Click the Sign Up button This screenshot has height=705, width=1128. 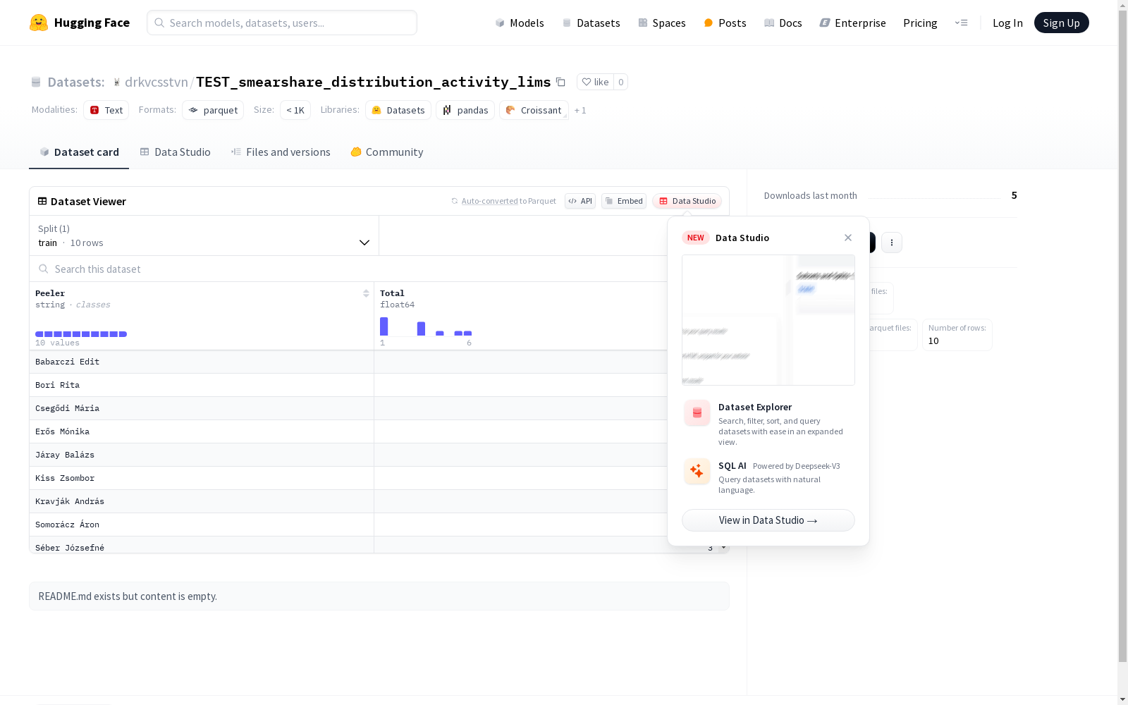tap(1061, 23)
